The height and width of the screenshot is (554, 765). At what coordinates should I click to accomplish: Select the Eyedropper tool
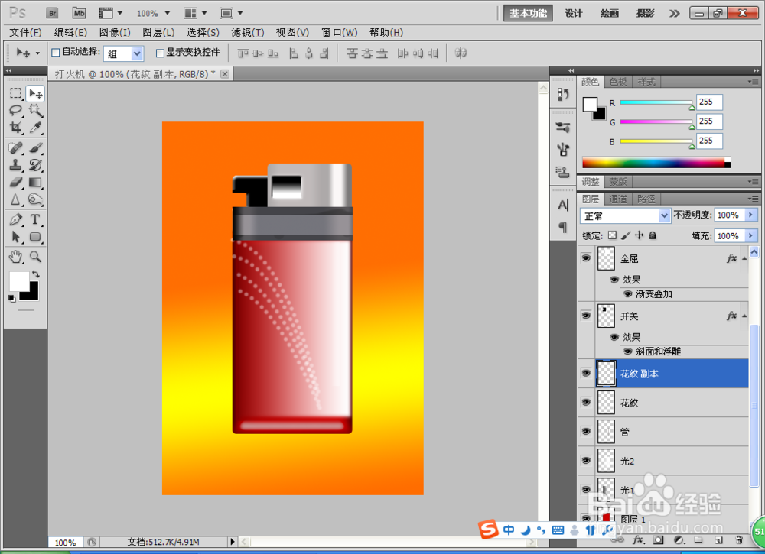tap(35, 128)
